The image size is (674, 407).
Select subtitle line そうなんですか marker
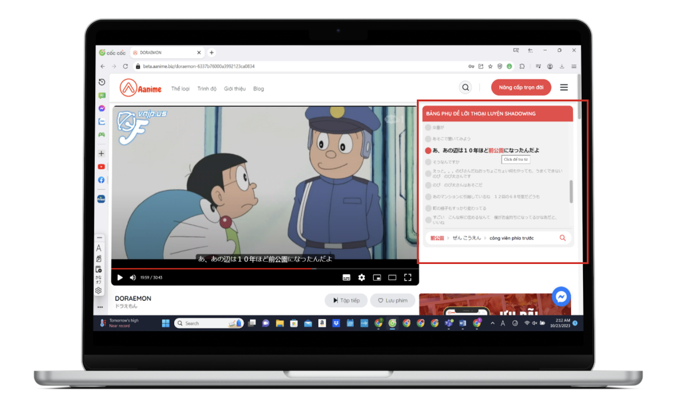[428, 162]
